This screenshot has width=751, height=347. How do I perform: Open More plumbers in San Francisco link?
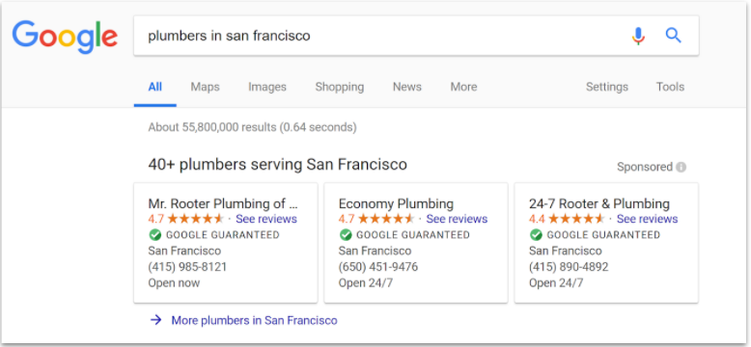click(x=254, y=320)
